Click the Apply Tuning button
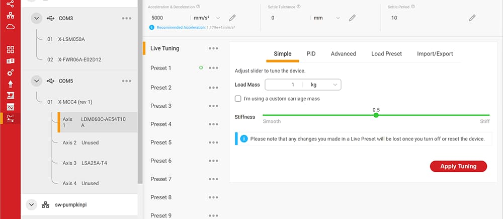This screenshot has height=219, width=503. (x=458, y=167)
